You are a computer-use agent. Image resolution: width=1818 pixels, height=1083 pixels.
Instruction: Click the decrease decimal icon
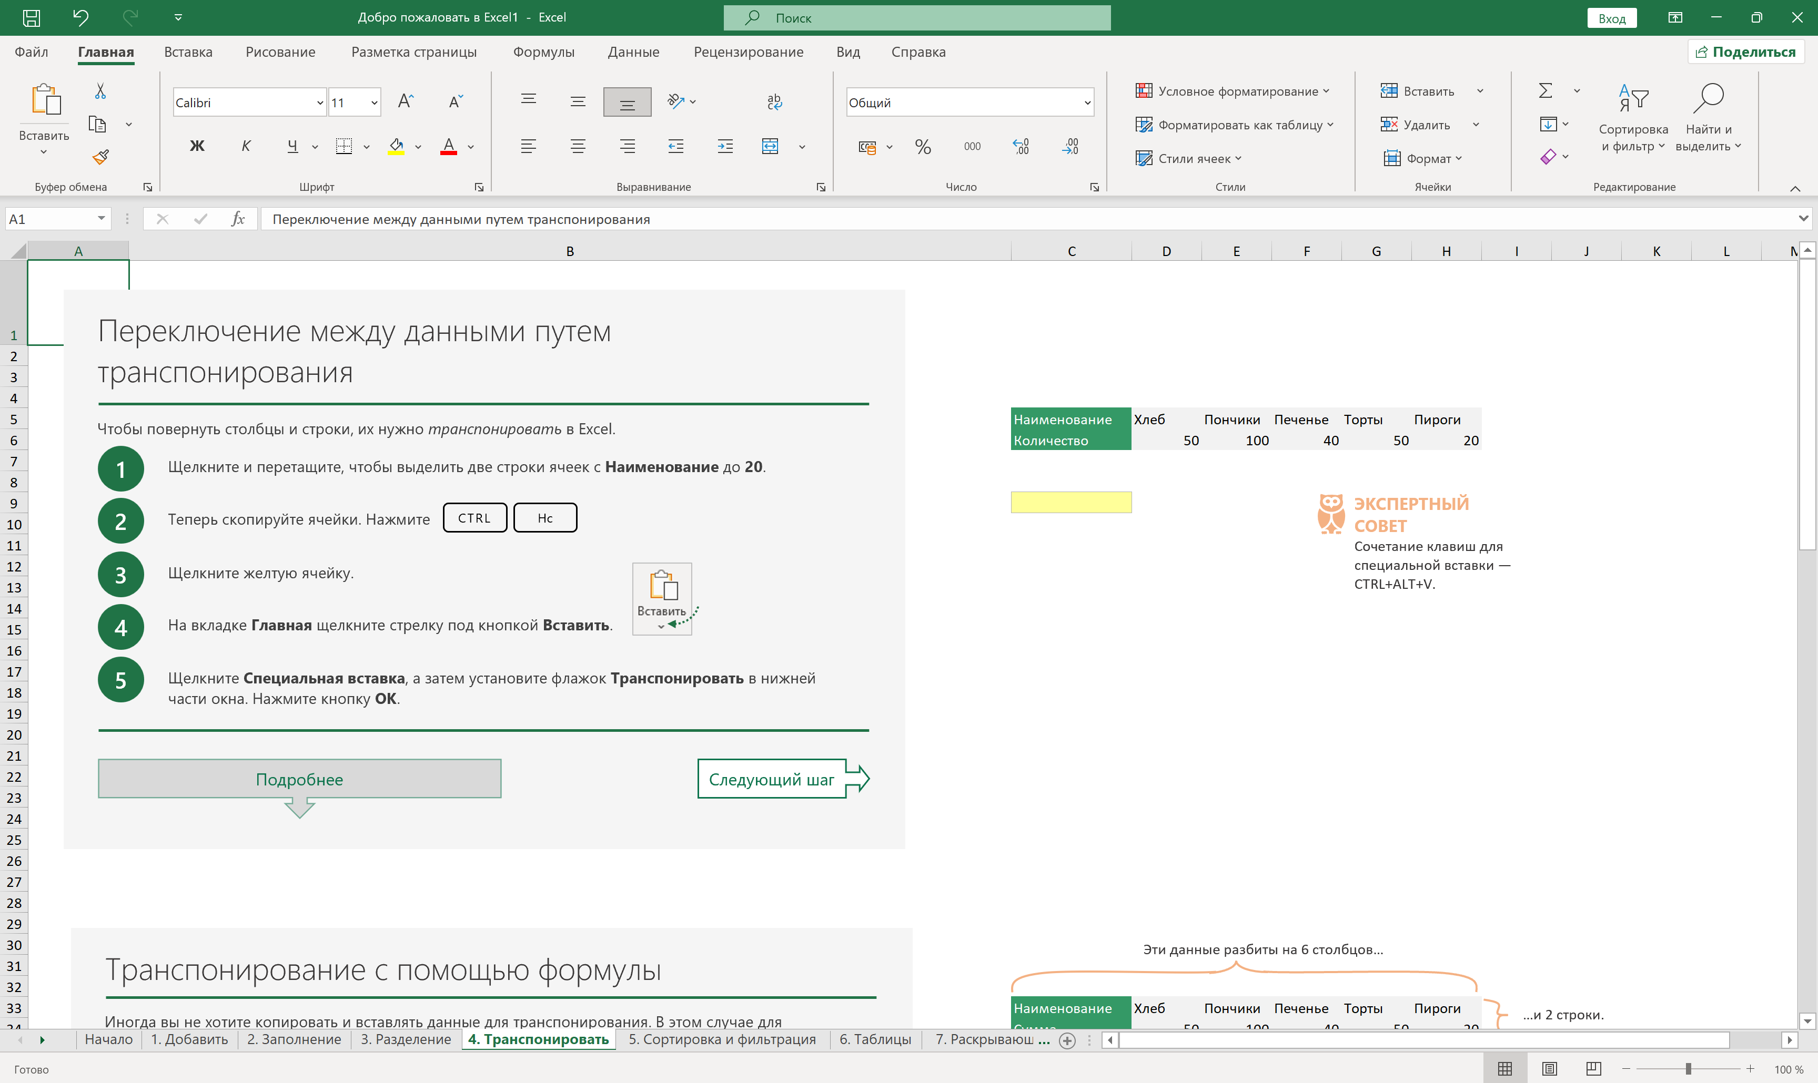pyautogui.click(x=1070, y=147)
